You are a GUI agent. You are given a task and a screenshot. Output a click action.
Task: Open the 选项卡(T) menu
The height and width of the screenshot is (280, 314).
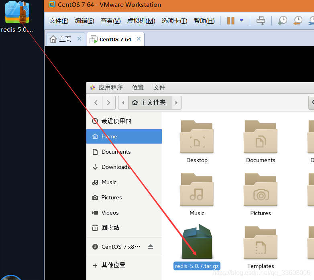click(x=174, y=21)
